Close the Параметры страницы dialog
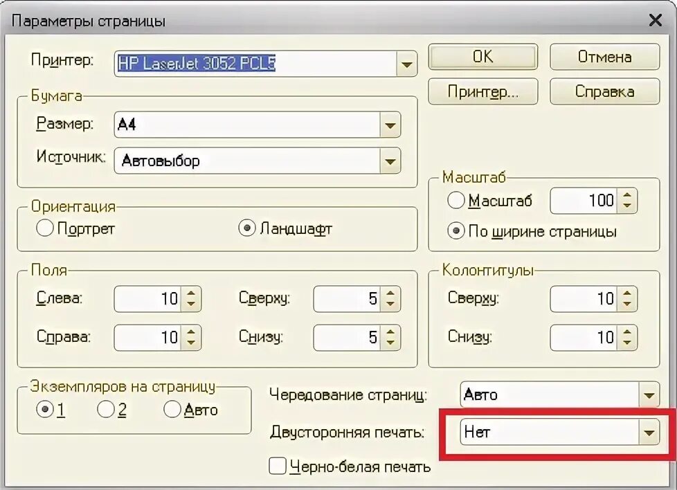This screenshot has width=677, height=490. (x=656, y=20)
